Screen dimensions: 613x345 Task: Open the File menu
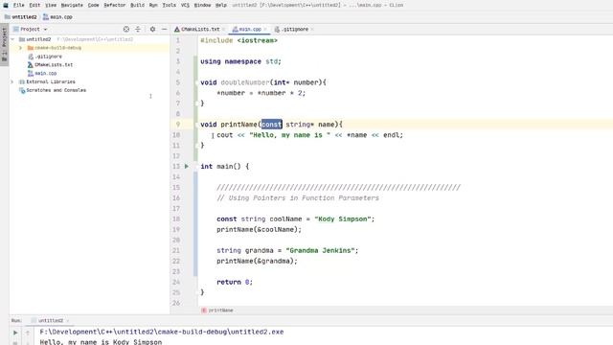(x=18, y=5)
